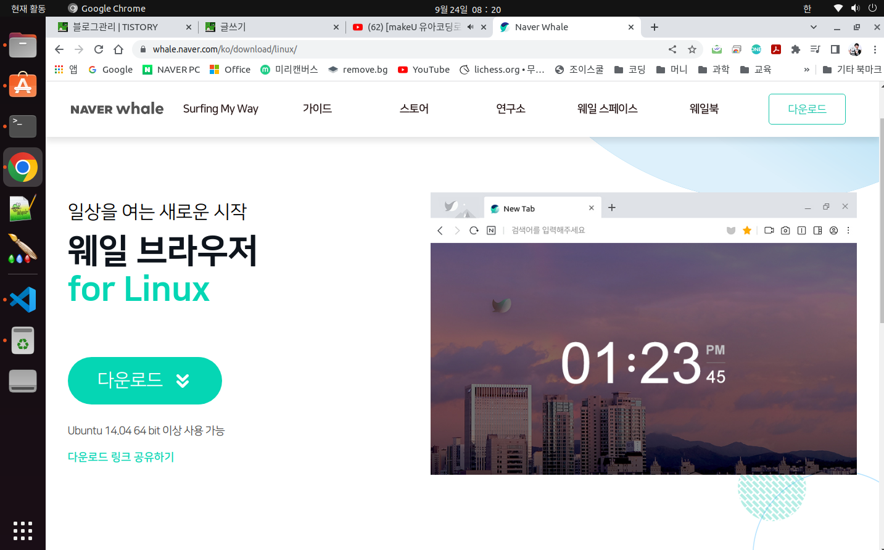
Task: Open Ubuntu Software from the dock
Action: [x=23, y=86]
